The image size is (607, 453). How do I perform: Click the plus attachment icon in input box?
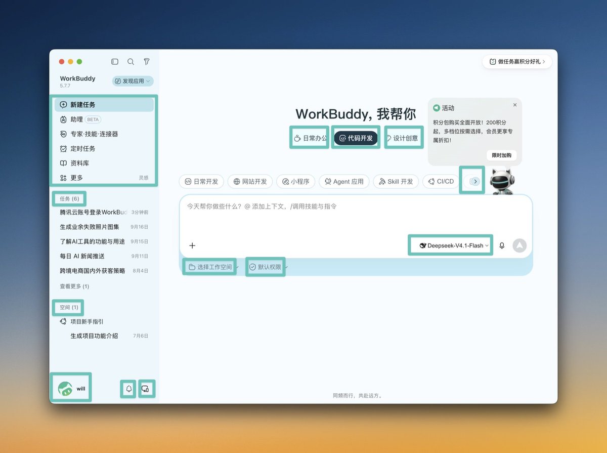coord(192,245)
